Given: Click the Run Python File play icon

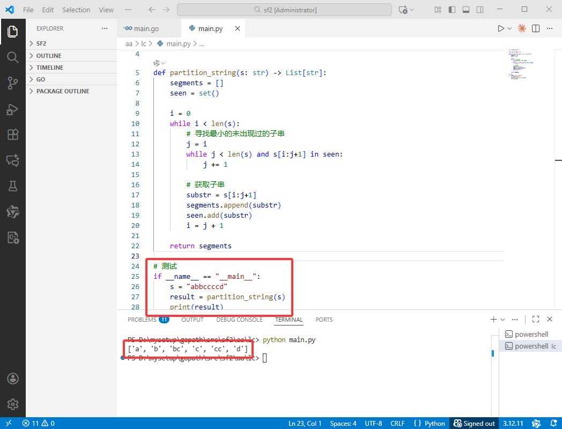Looking at the screenshot, I should (501, 28).
